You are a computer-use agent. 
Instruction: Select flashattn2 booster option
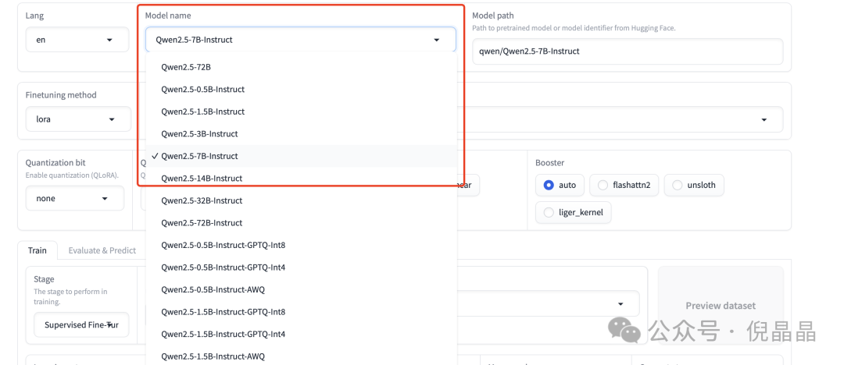(x=624, y=185)
